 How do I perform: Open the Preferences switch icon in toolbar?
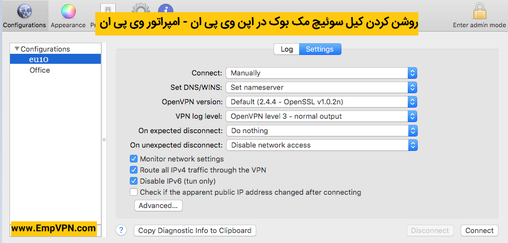108,8
